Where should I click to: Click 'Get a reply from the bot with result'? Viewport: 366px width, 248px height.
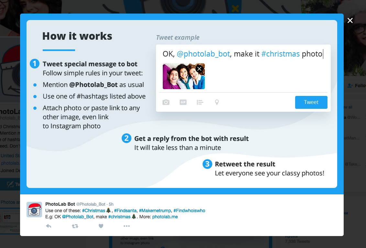pyautogui.click(x=191, y=139)
